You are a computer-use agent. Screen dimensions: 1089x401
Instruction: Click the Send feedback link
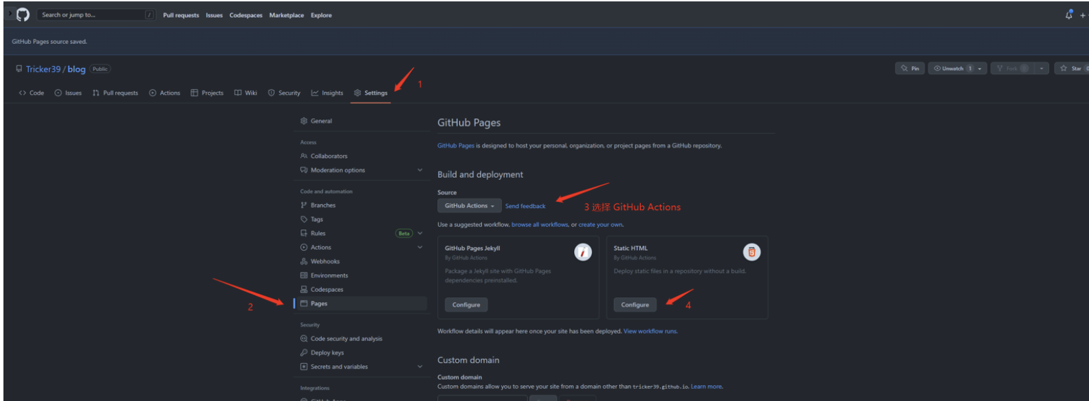(525, 206)
